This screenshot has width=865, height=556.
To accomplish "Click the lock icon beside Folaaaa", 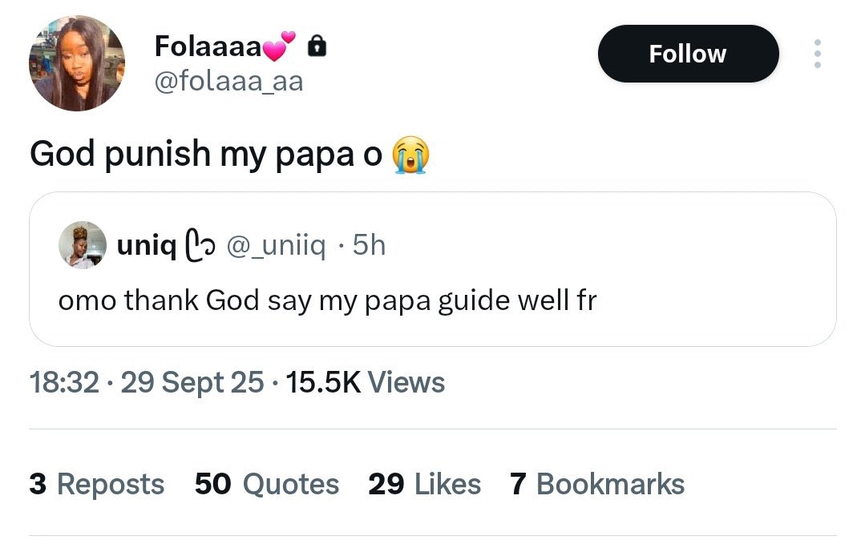I will point(317,47).
